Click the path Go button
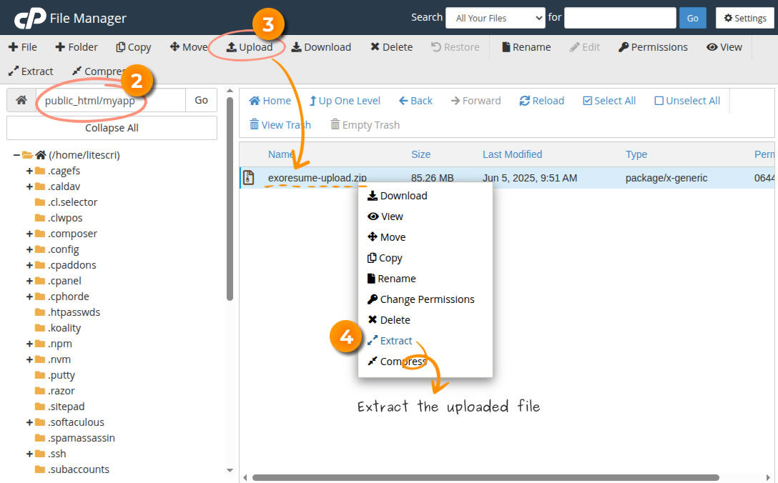The image size is (778, 483). pyautogui.click(x=201, y=100)
